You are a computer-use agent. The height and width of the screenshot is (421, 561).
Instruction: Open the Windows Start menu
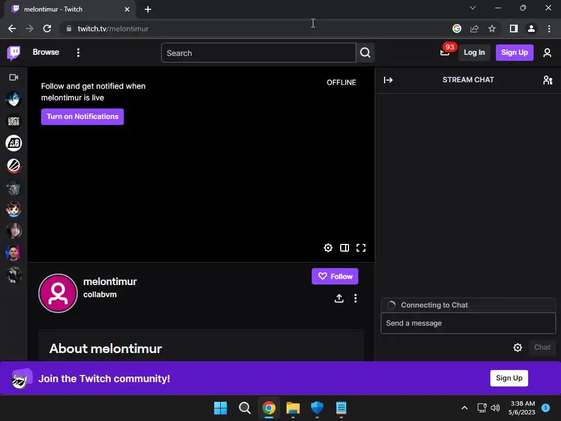pyautogui.click(x=220, y=408)
